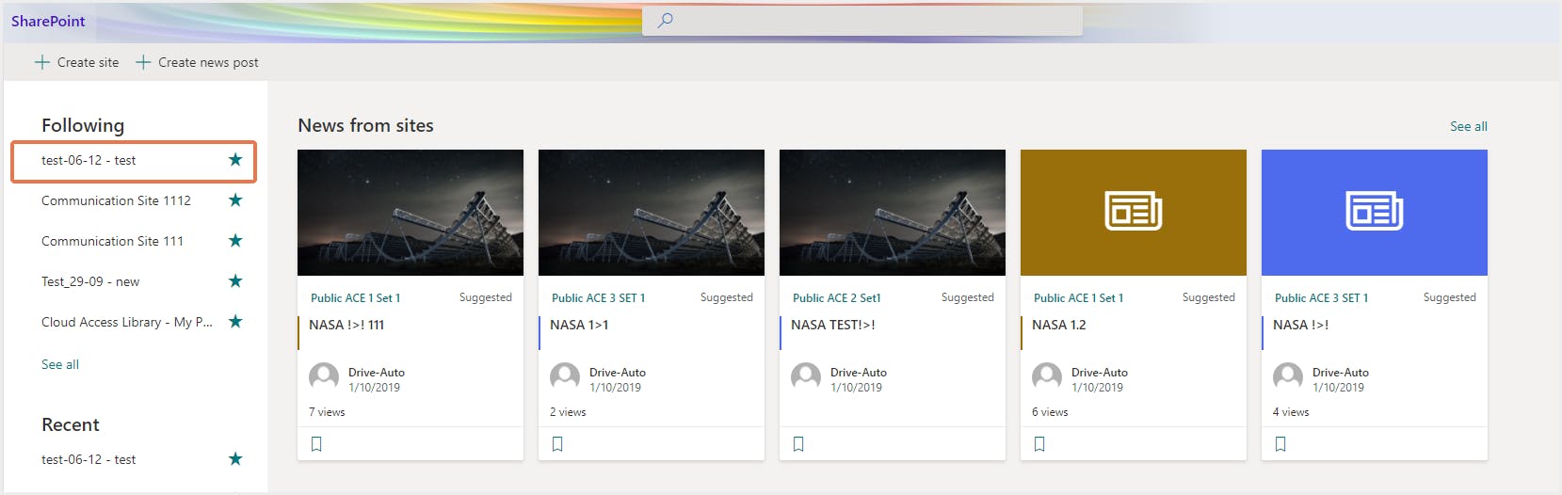Click Drive-Auto avatar on NASA !>! card
Screen dimensions: 1562x495
coord(1288,378)
